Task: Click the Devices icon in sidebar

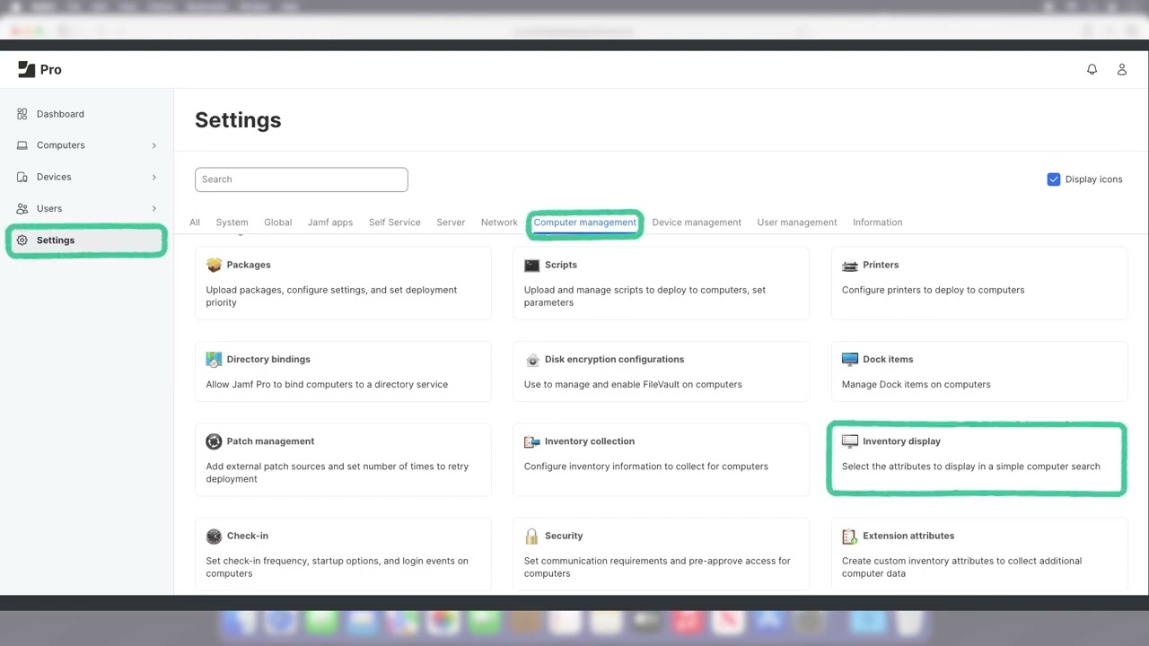Action: click(22, 177)
